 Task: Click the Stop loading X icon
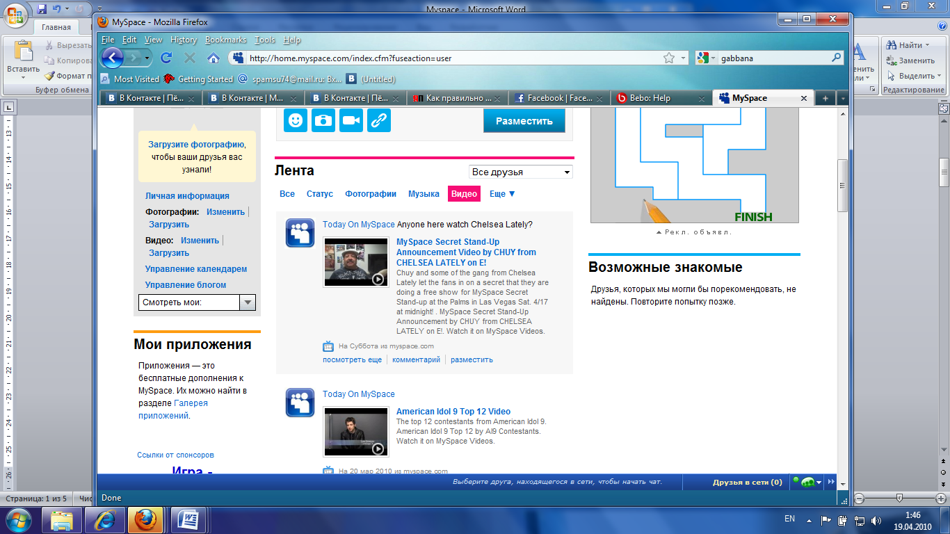190,58
